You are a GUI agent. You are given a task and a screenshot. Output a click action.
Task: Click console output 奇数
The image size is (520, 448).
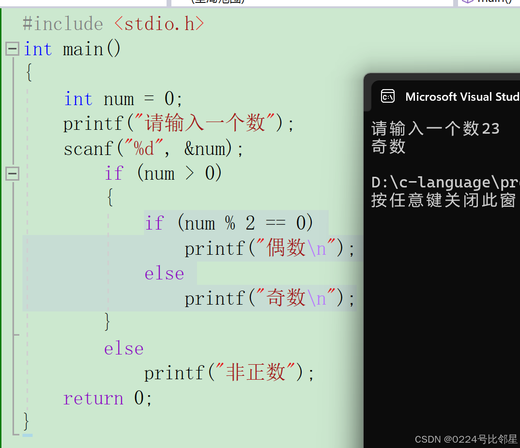[x=388, y=146]
